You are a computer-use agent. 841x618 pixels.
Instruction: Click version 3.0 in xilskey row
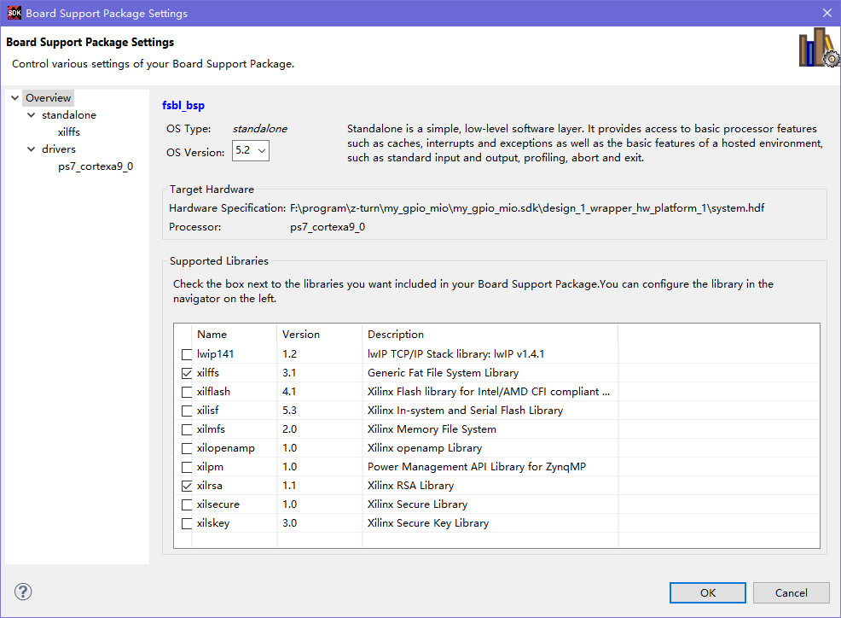tap(289, 523)
